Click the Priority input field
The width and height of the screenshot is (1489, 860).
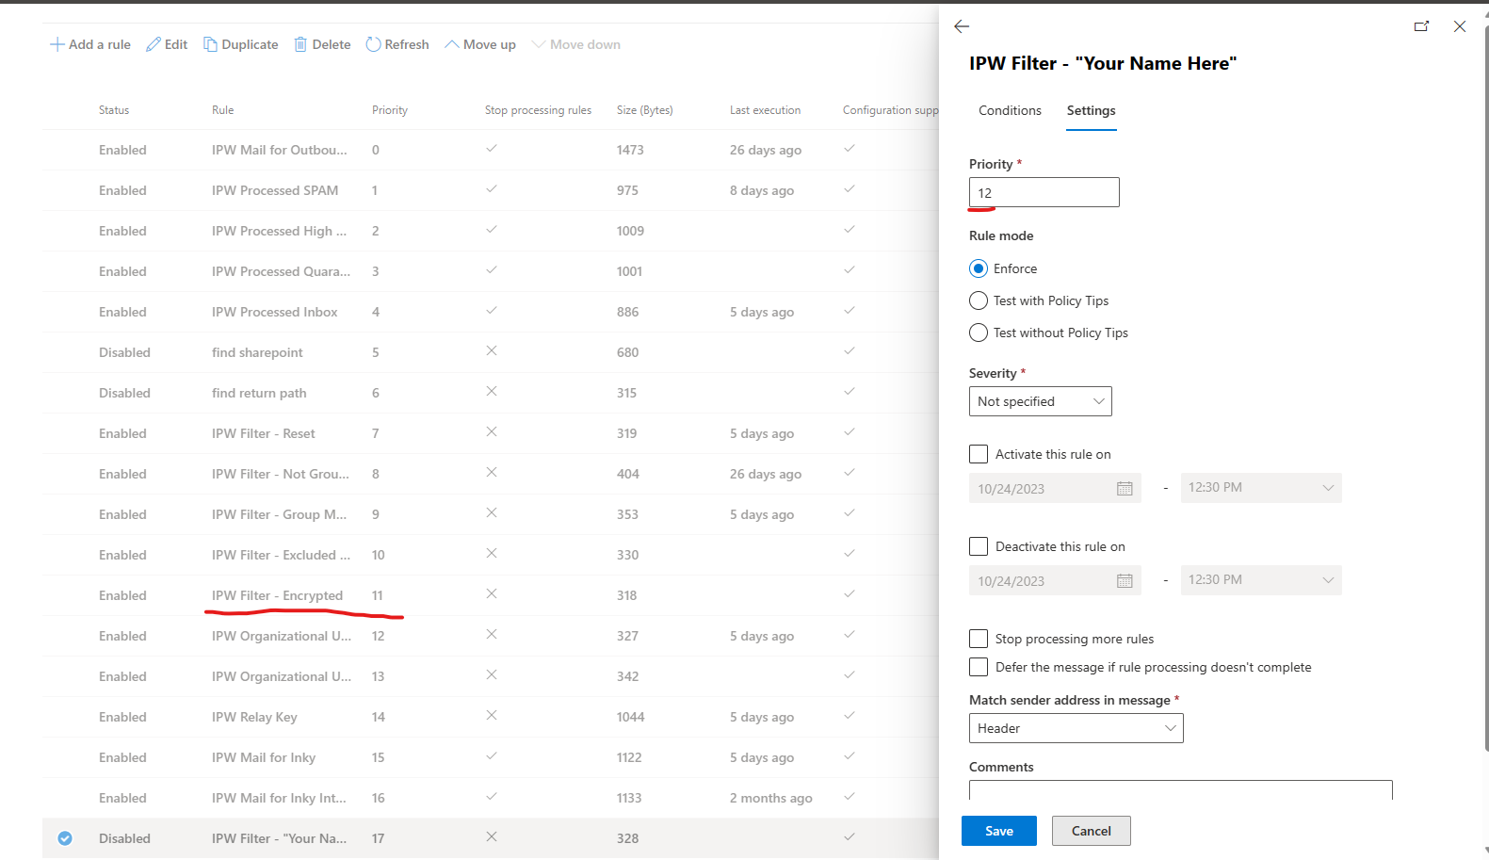[x=1044, y=192]
